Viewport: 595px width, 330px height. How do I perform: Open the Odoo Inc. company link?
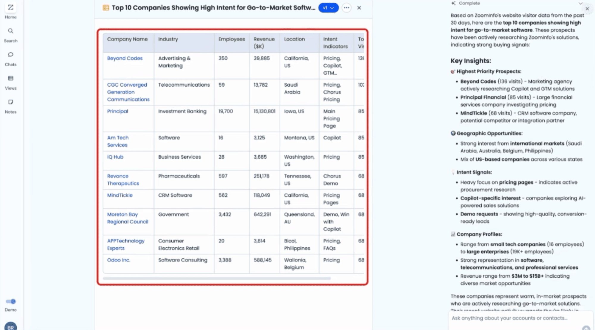tap(118, 260)
